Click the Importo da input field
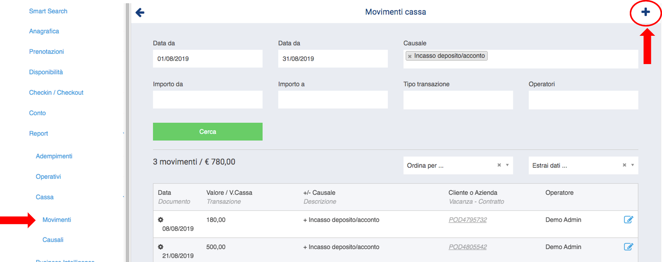Image resolution: width=662 pixels, height=262 pixels. [208, 100]
